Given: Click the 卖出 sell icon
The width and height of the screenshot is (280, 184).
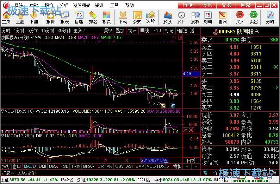Looking at the screenshot, I should click(x=254, y=17).
